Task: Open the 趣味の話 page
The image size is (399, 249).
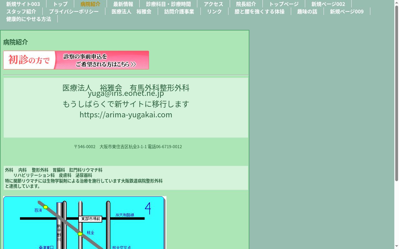Action: 307,12
